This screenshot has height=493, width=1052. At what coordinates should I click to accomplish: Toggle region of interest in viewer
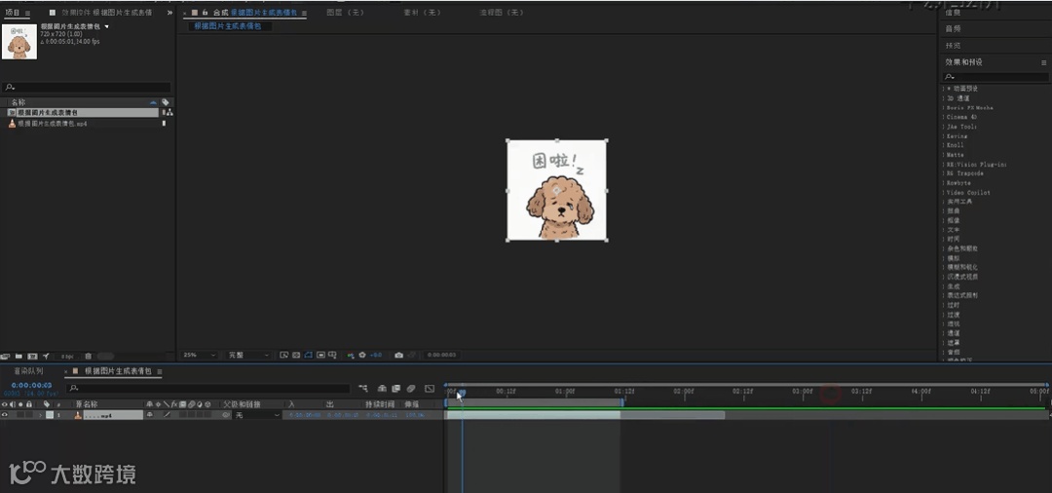[x=321, y=355]
